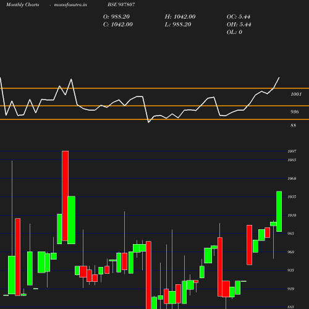Click the 1001 indicator axis label
The image size is (309, 309).
tap(296, 94)
